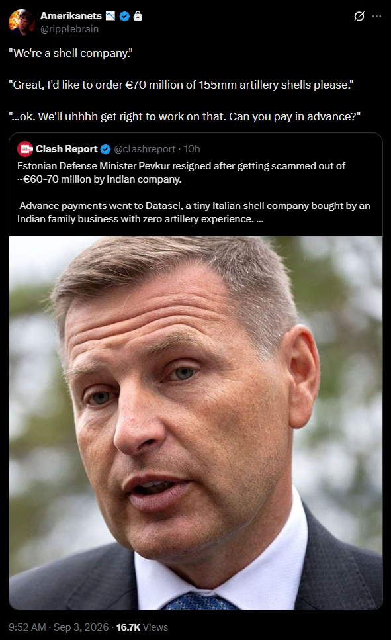The width and height of the screenshot is (391, 640).
Task: Click the blue verified badge beside Amerikanets
Action: coord(125,16)
